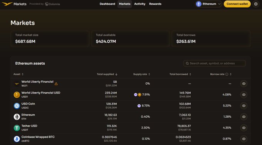This screenshot has width=262, height=145.
Task: Toggle eye icon for World Liberty Financial row
Action: (x=244, y=83)
